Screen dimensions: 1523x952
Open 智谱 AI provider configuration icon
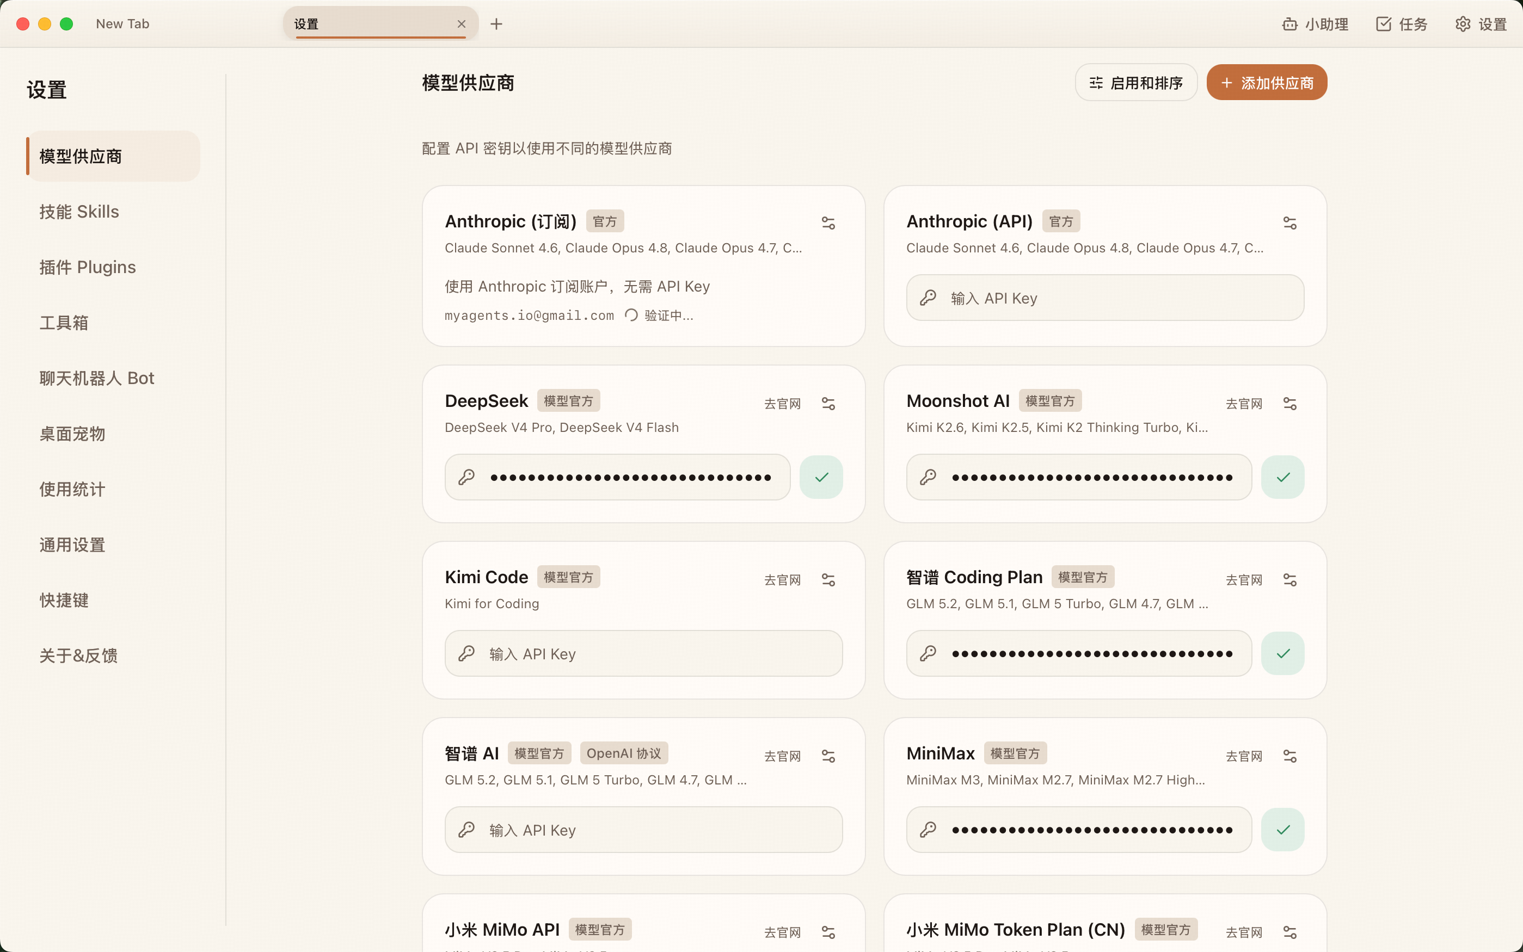828,756
